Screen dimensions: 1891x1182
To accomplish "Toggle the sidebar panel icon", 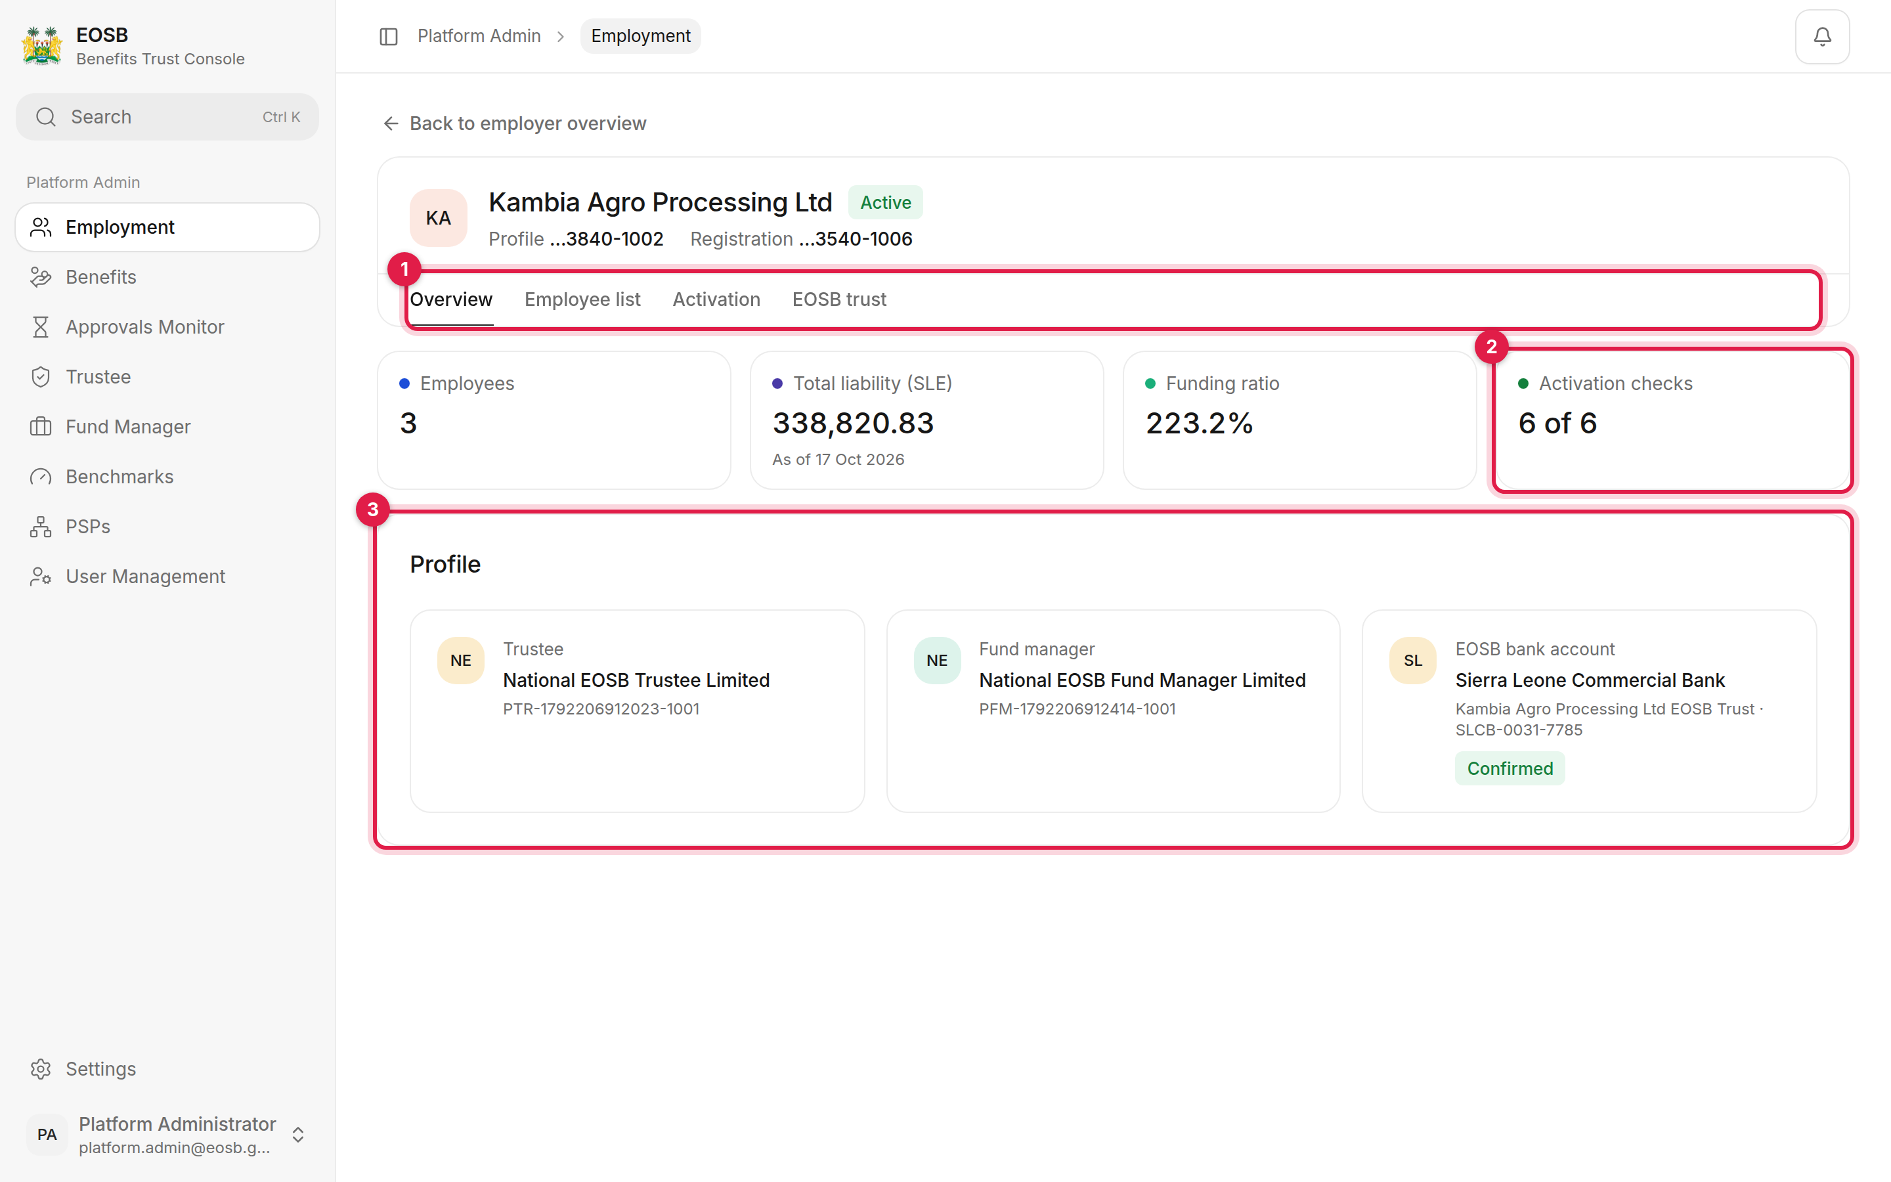I will tap(388, 37).
